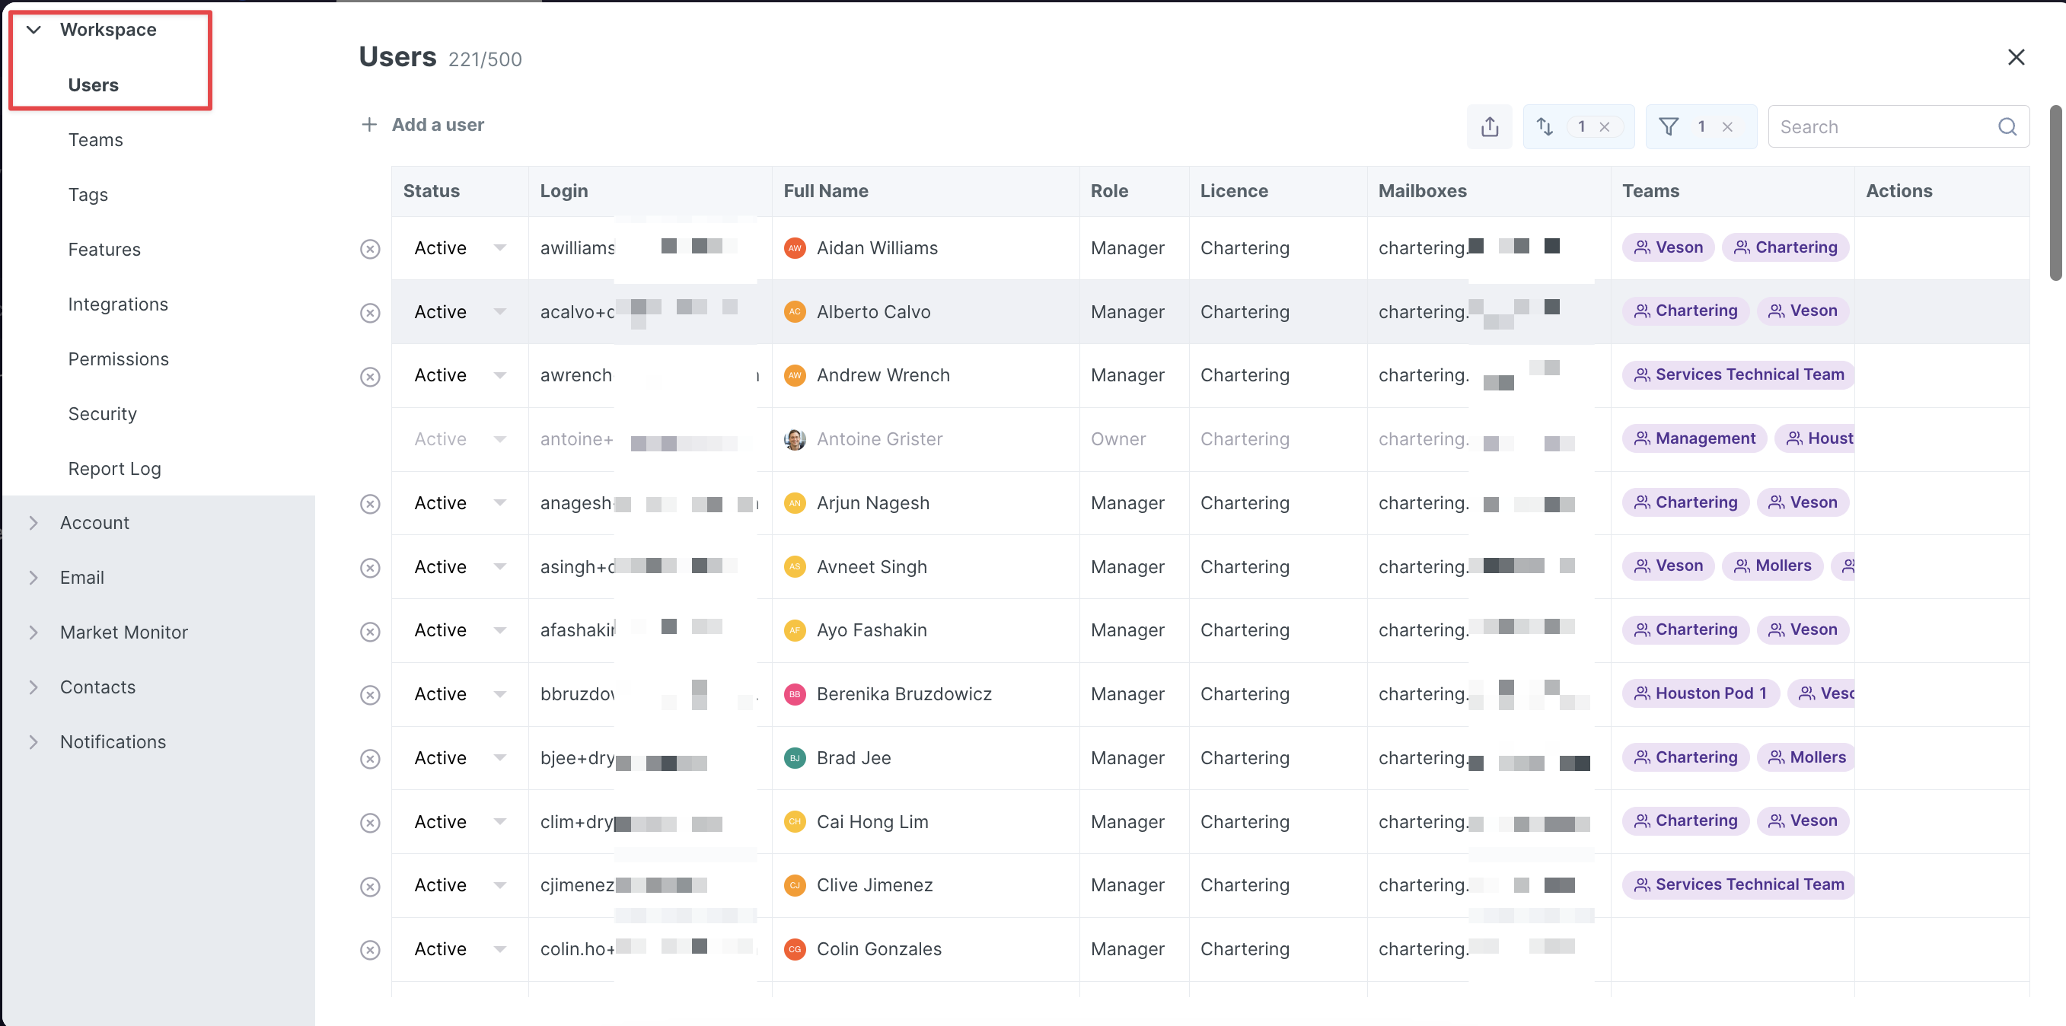The width and height of the screenshot is (2066, 1026).
Task: Clear the active filter with its X
Action: click(x=1727, y=127)
